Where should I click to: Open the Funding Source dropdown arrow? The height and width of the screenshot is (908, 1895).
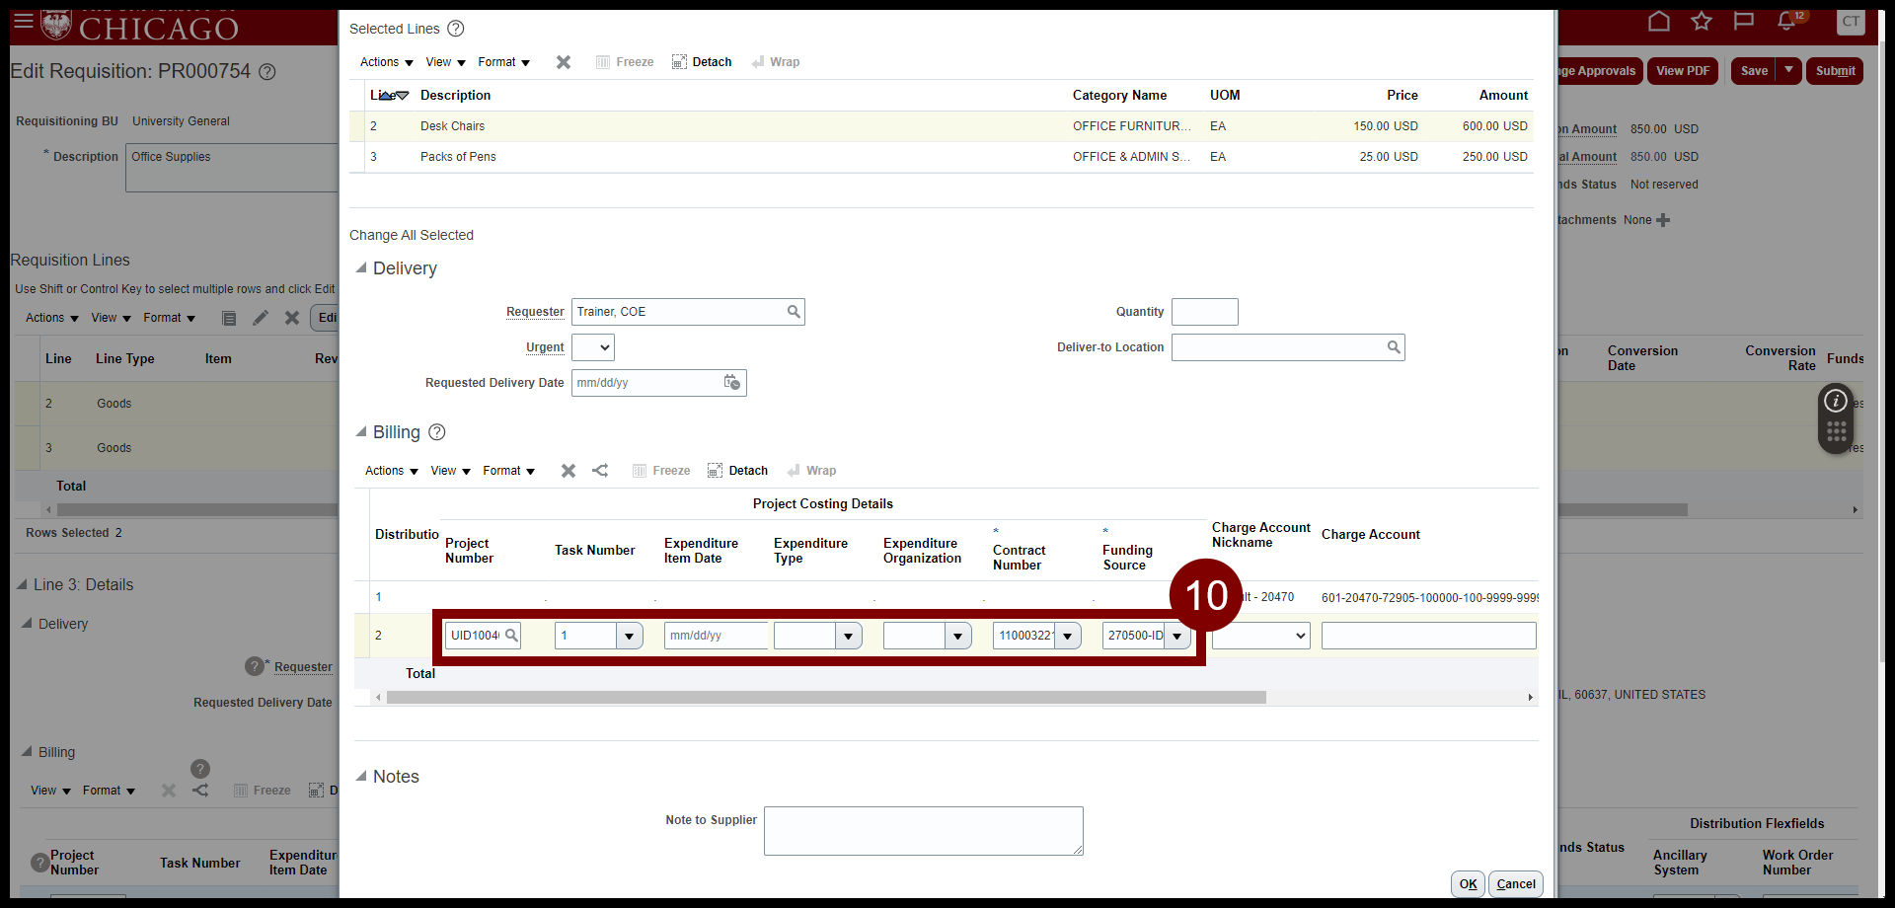click(1177, 636)
